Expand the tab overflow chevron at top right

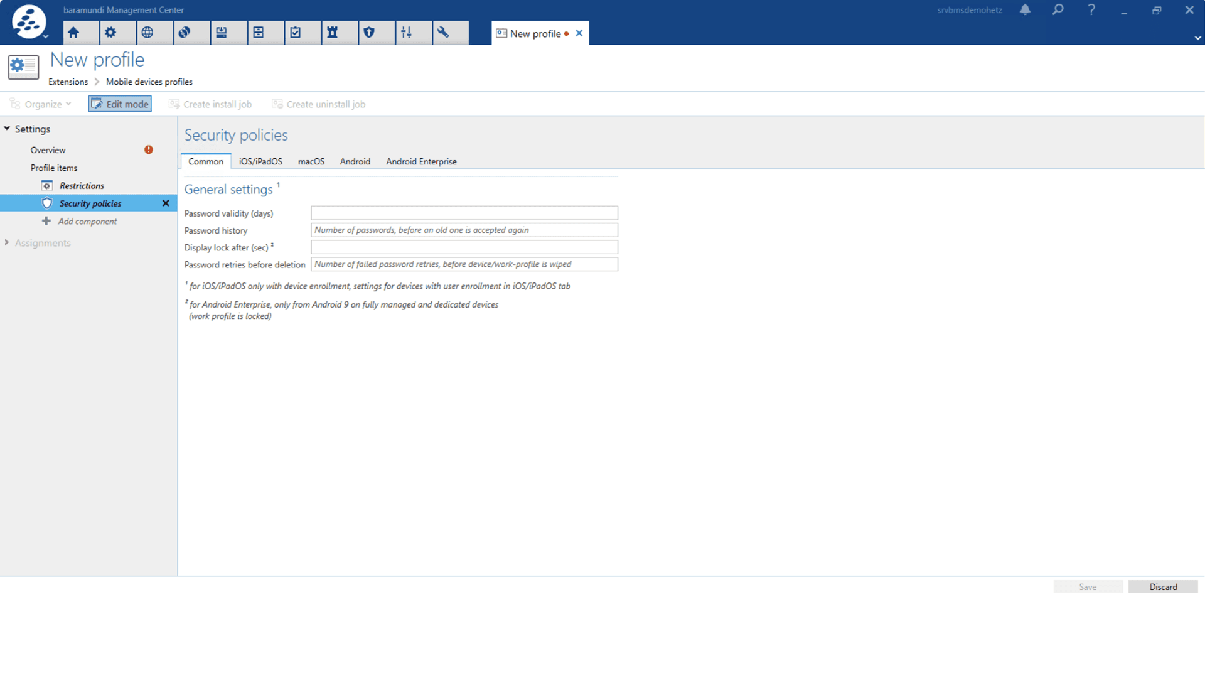click(x=1197, y=38)
